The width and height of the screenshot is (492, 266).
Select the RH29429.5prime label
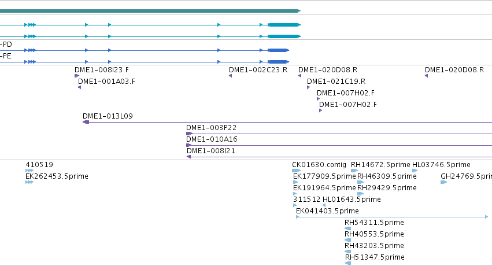(x=387, y=188)
